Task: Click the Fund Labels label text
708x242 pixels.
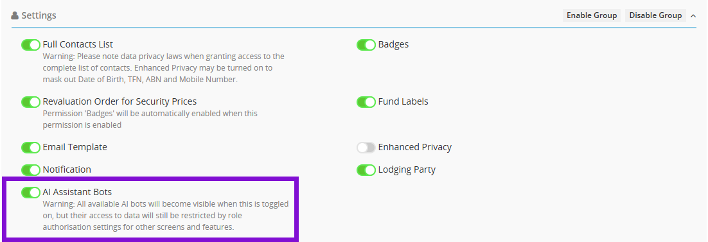Action: [403, 101]
